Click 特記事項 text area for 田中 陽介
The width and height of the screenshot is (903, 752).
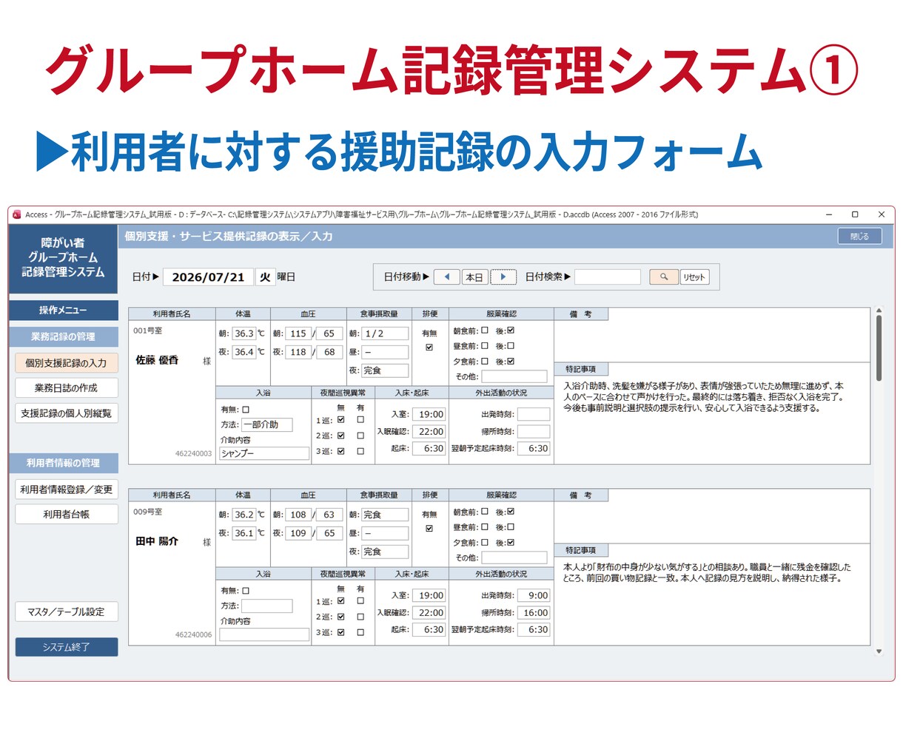[x=712, y=600]
